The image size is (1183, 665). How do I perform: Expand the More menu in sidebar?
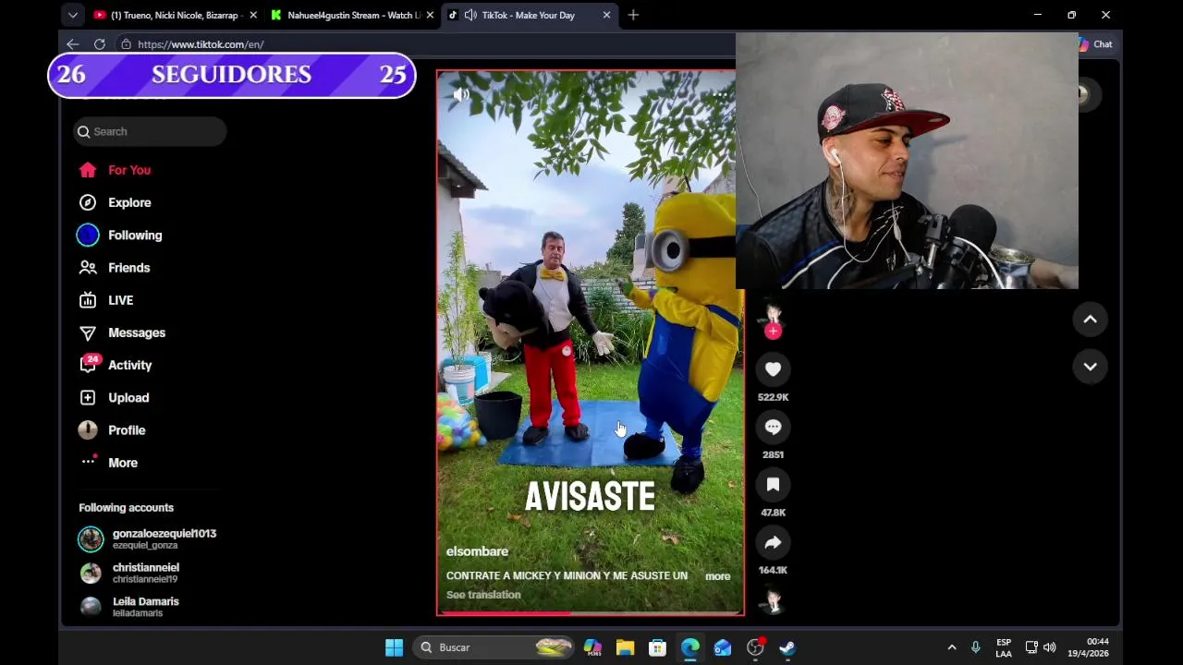pyautogui.click(x=109, y=463)
